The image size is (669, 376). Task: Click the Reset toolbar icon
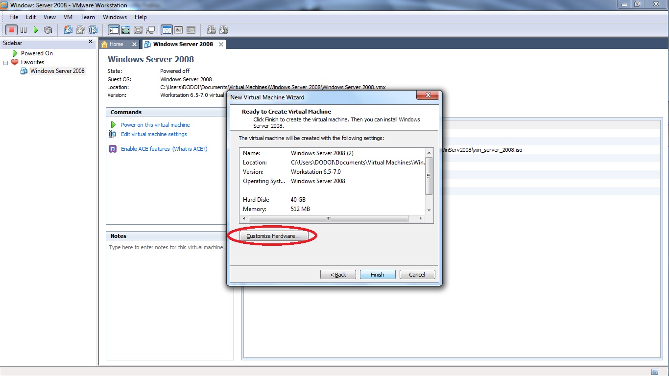click(48, 30)
